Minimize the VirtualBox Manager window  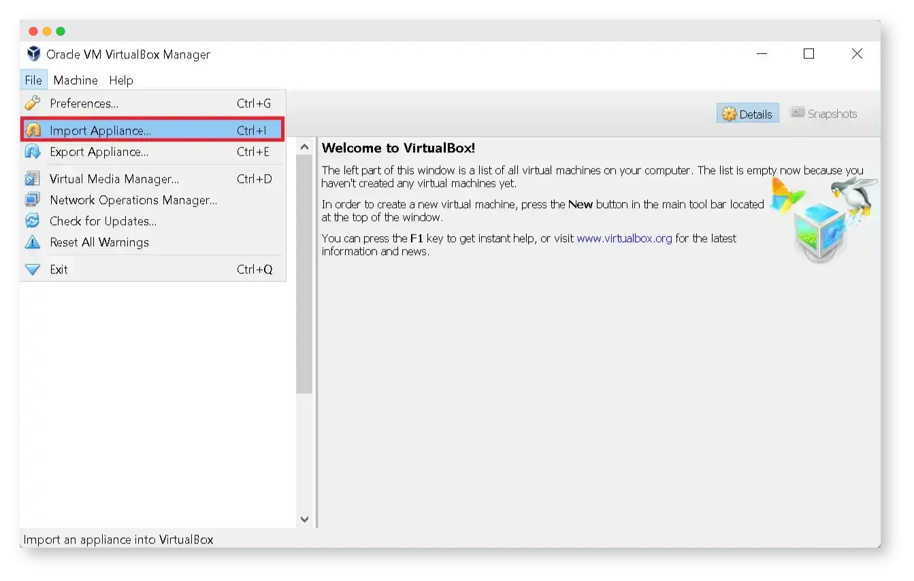[x=762, y=54]
